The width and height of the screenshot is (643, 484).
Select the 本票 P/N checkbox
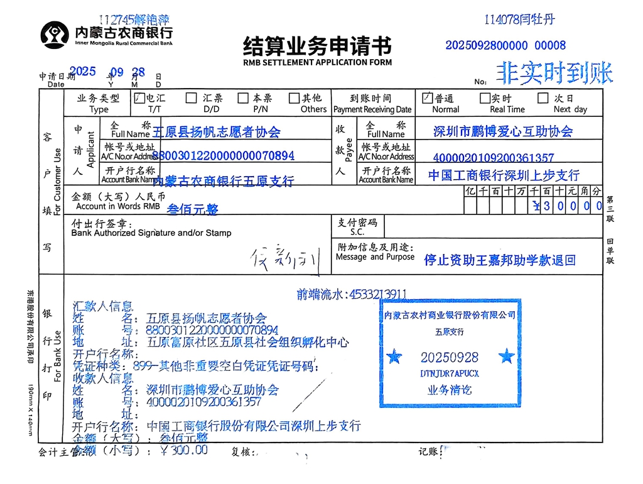point(242,98)
